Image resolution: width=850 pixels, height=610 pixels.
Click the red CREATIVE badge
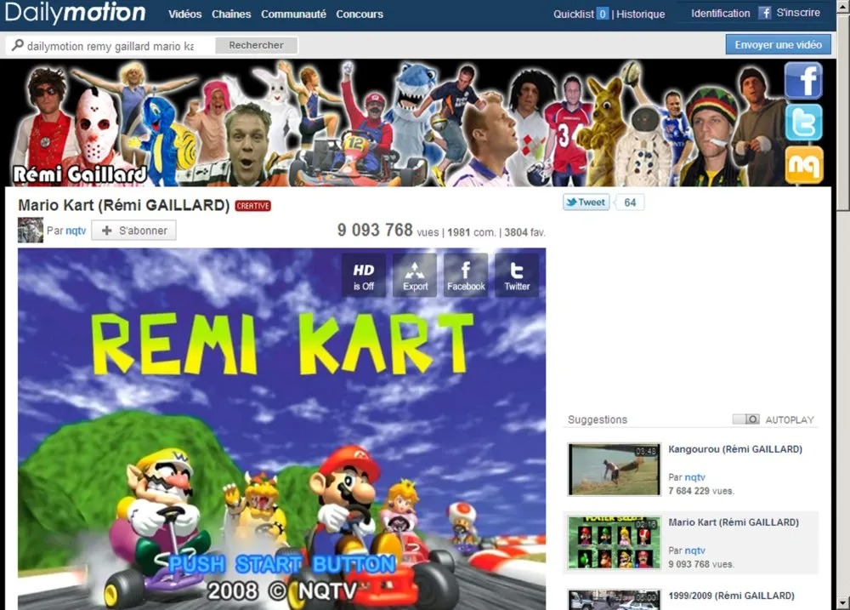pyautogui.click(x=253, y=206)
